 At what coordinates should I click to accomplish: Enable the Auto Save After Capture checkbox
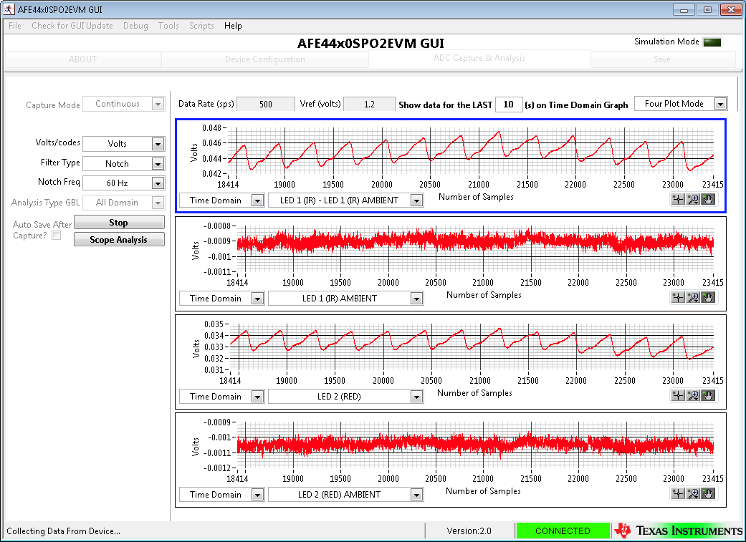pyautogui.click(x=56, y=235)
